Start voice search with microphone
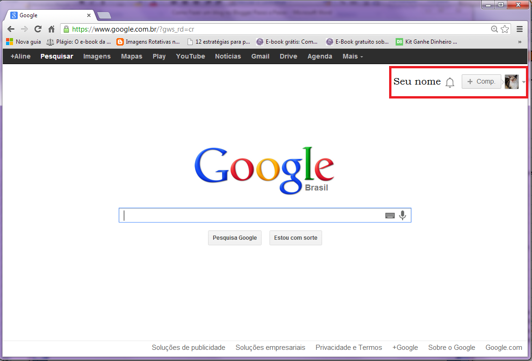 coord(403,216)
